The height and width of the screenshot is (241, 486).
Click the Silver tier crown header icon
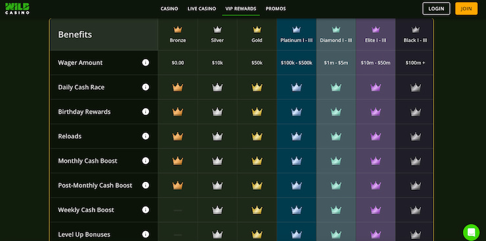(x=217, y=30)
